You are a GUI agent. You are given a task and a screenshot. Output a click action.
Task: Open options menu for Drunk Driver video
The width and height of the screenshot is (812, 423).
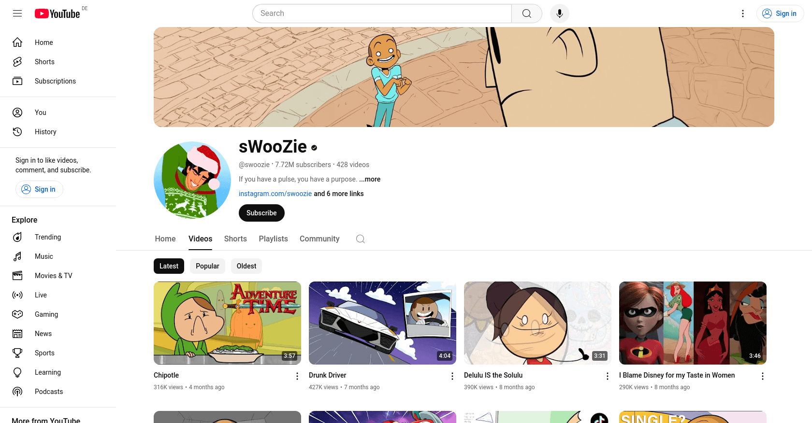[452, 376]
